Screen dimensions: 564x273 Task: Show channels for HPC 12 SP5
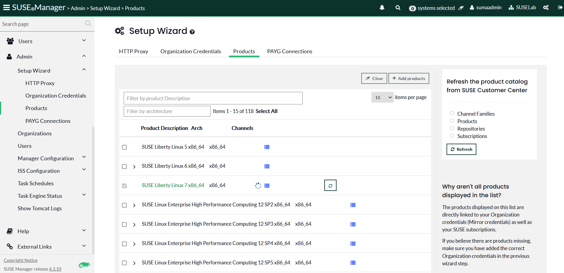(353, 263)
